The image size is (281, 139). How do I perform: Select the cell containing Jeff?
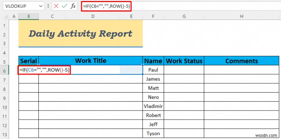(153, 124)
